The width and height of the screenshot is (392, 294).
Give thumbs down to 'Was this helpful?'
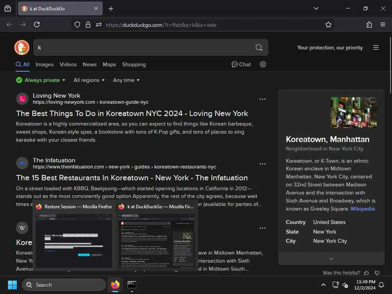[x=377, y=273]
